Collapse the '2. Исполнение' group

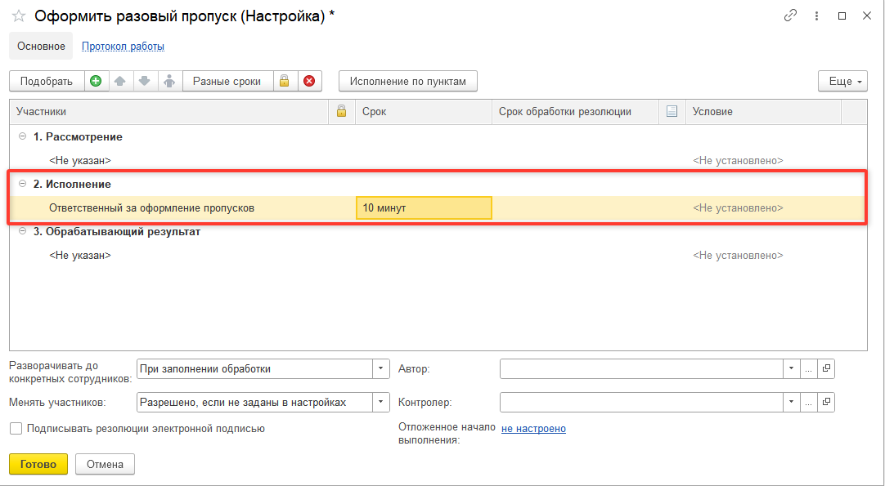coord(23,184)
